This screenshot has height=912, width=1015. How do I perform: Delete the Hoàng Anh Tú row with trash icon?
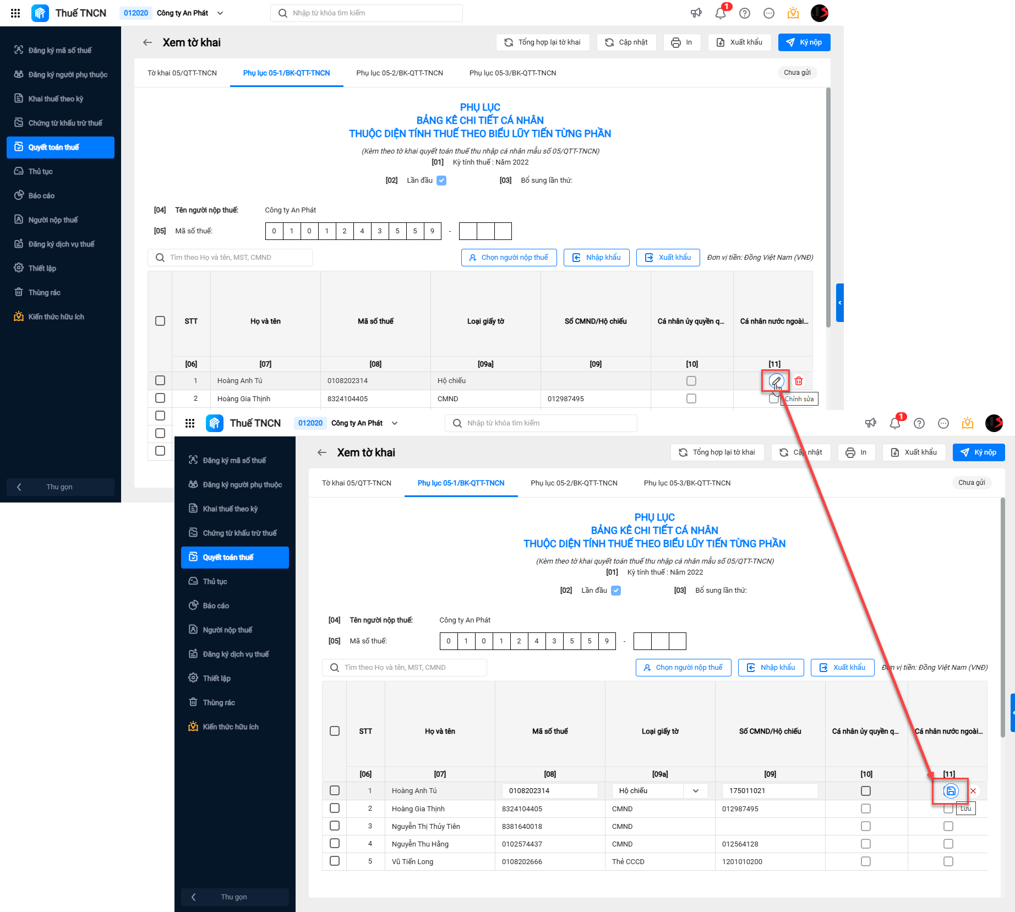click(799, 381)
